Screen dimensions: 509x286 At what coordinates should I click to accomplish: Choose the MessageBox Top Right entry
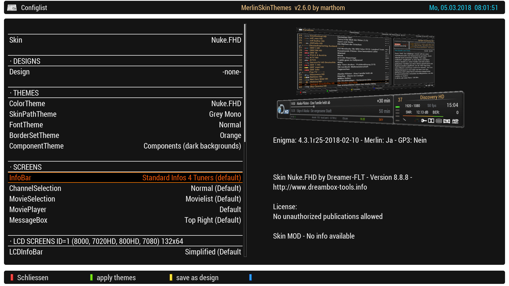[125, 220]
